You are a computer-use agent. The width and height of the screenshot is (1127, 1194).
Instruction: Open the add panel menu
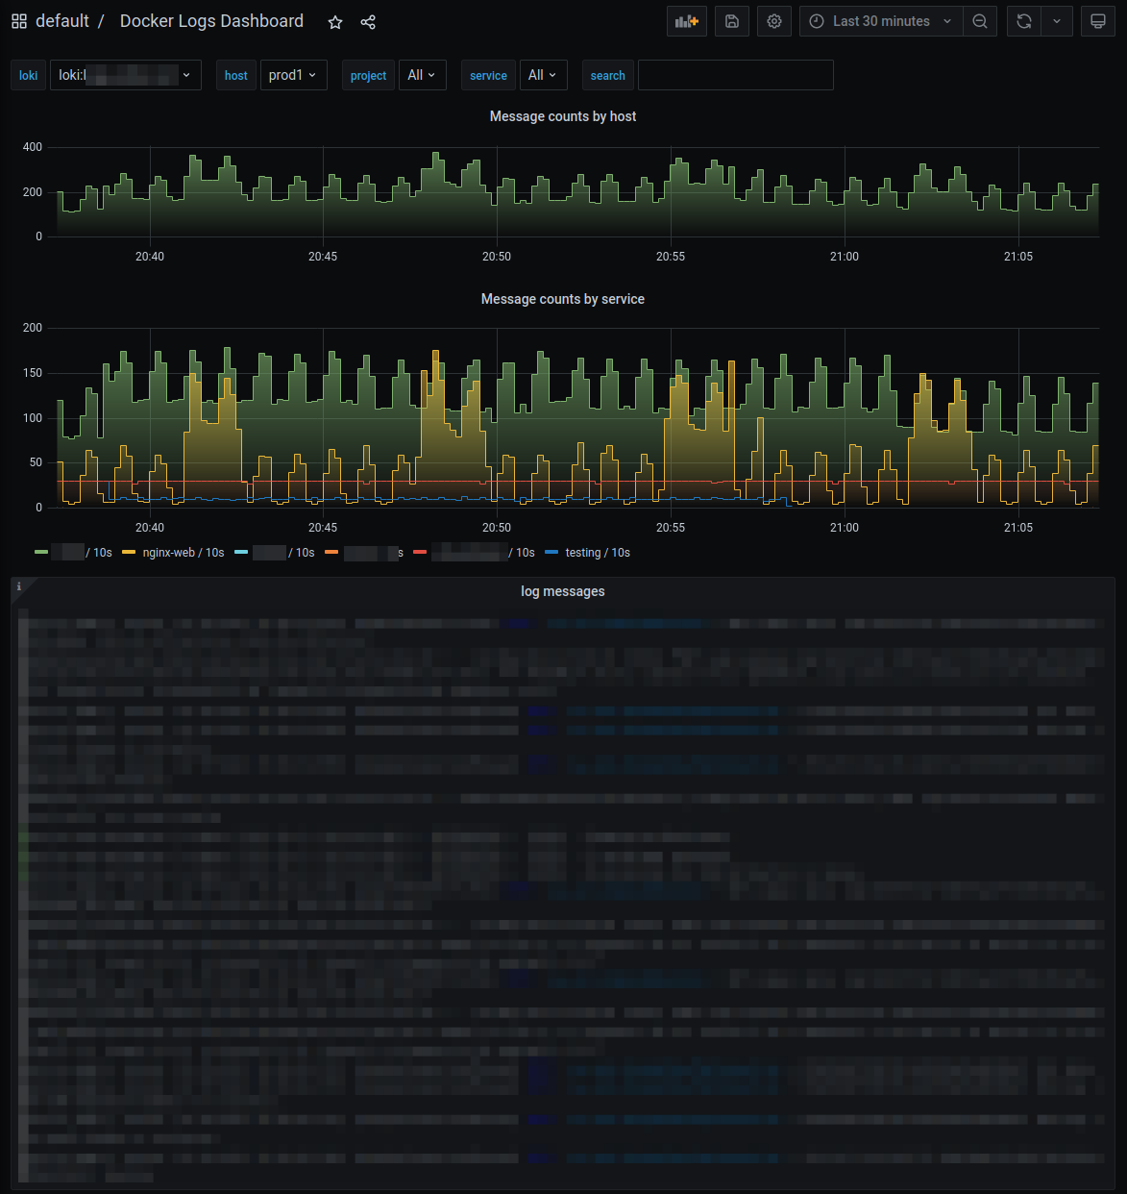pyautogui.click(x=686, y=20)
